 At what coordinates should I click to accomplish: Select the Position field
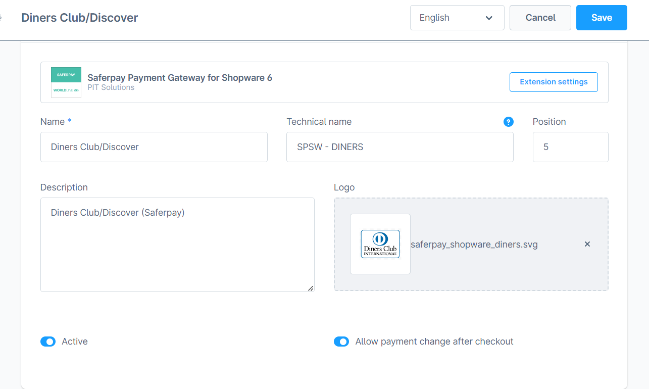(x=570, y=147)
